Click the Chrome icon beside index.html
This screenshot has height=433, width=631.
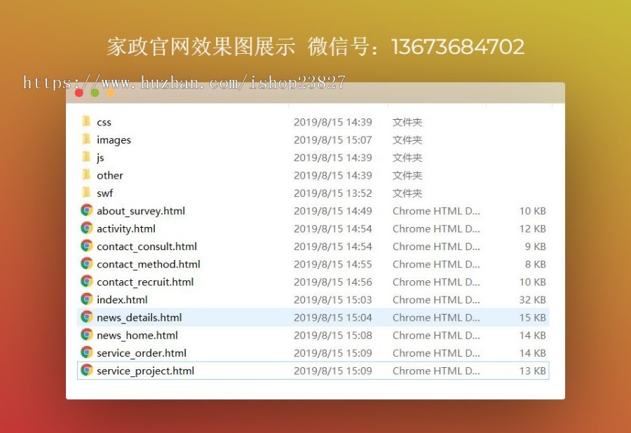point(86,299)
